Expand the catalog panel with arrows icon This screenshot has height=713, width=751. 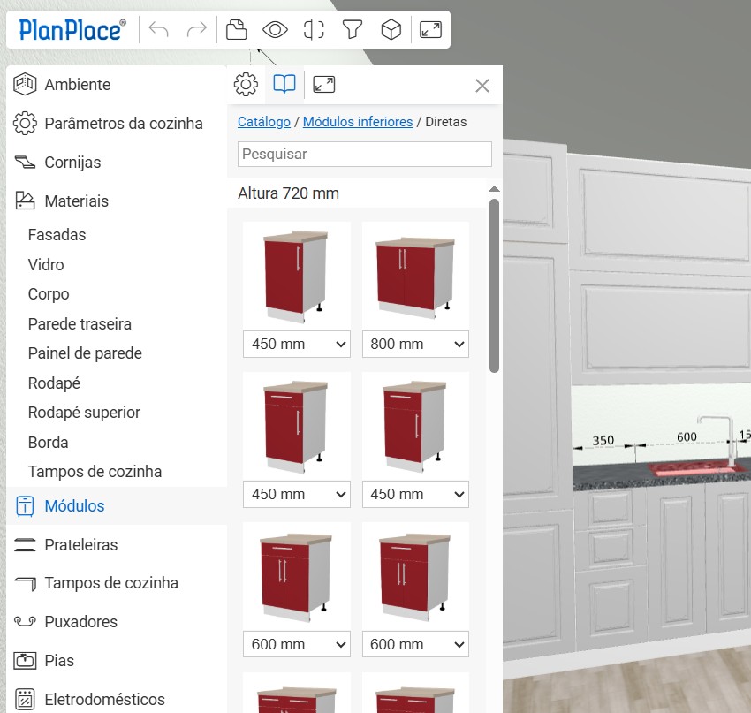point(324,85)
